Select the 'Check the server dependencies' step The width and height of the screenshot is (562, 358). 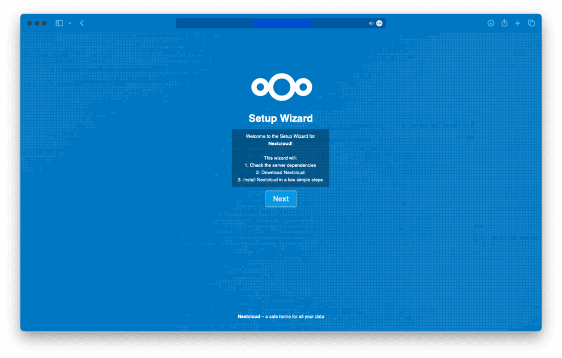point(280,165)
